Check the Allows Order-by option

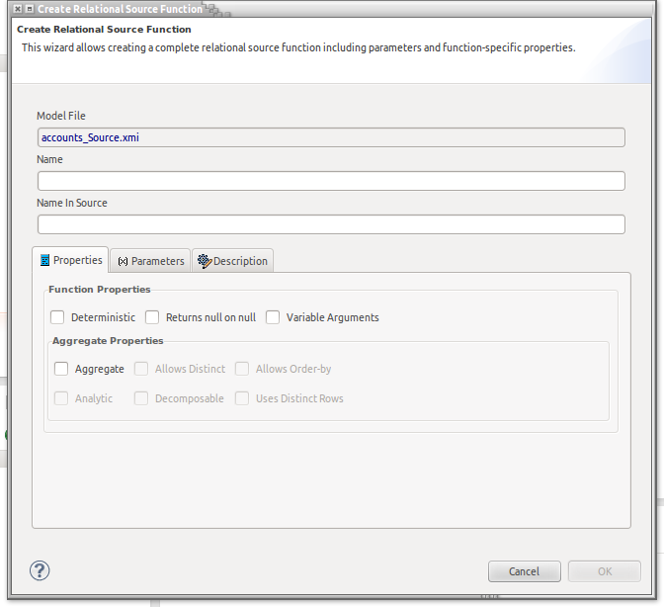[243, 369]
